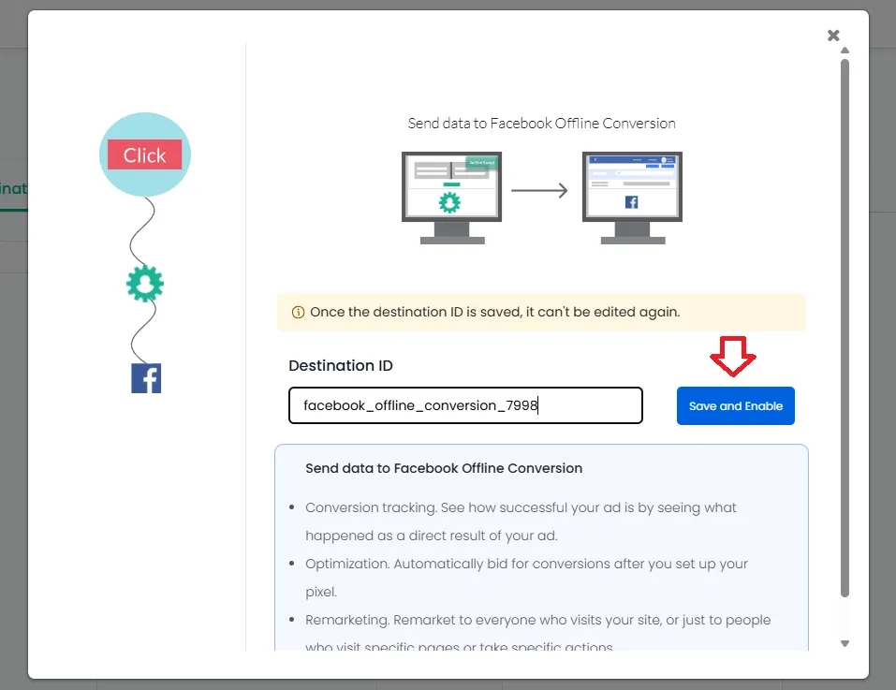Click the red Click trigger circle icon
Screen dimensions: 896x690
pos(145,154)
